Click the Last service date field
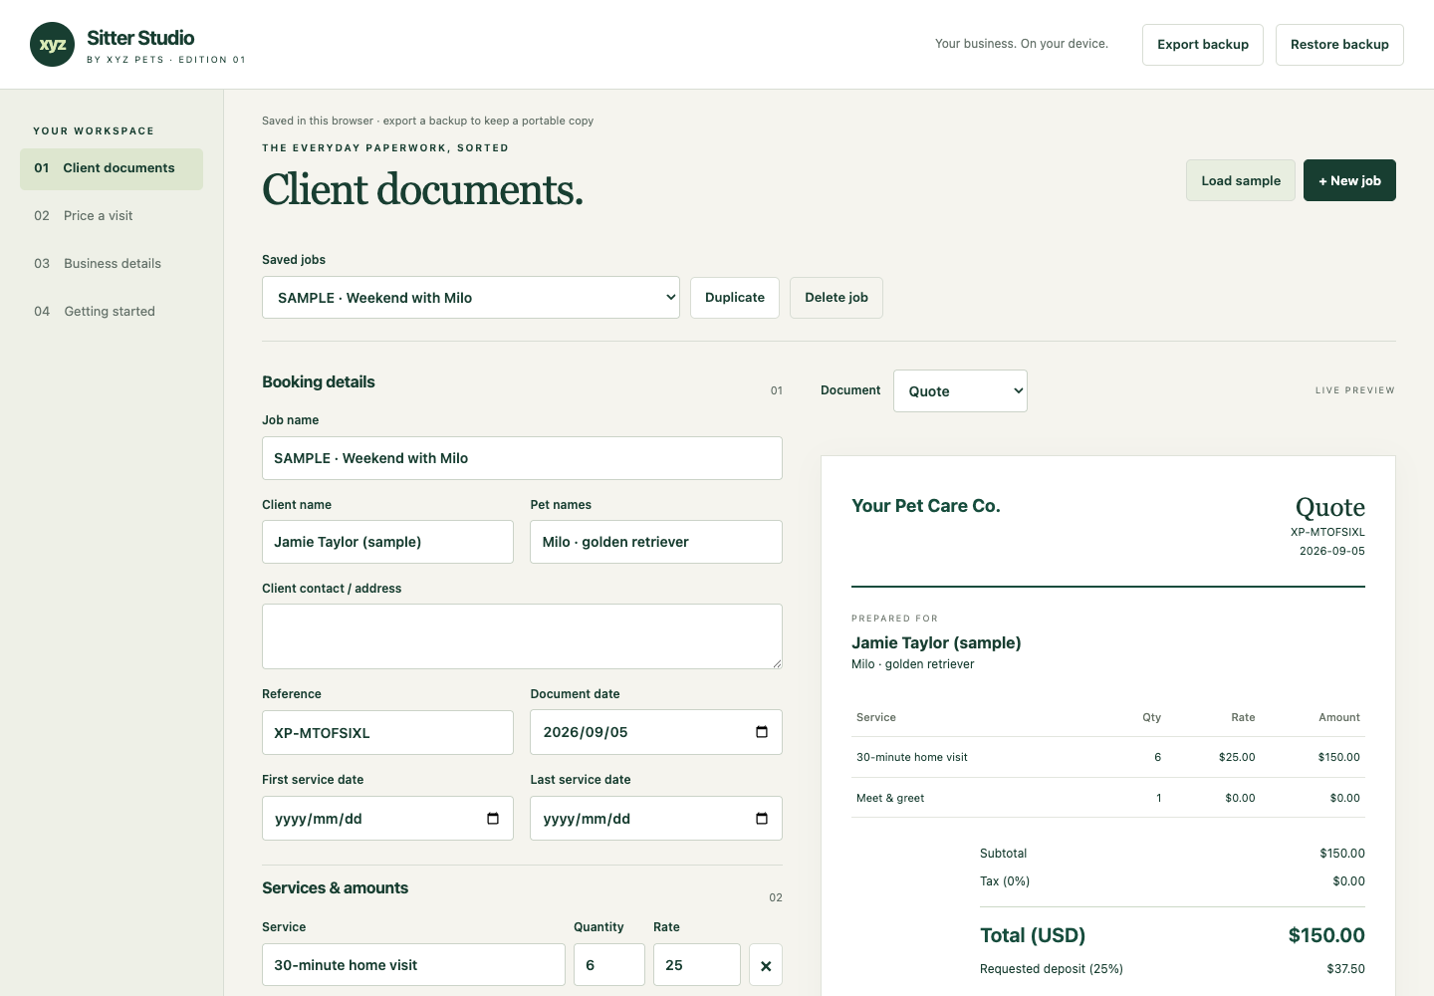Image resolution: width=1434 pixels, height=996 pixels. click(x=656, y=819)
